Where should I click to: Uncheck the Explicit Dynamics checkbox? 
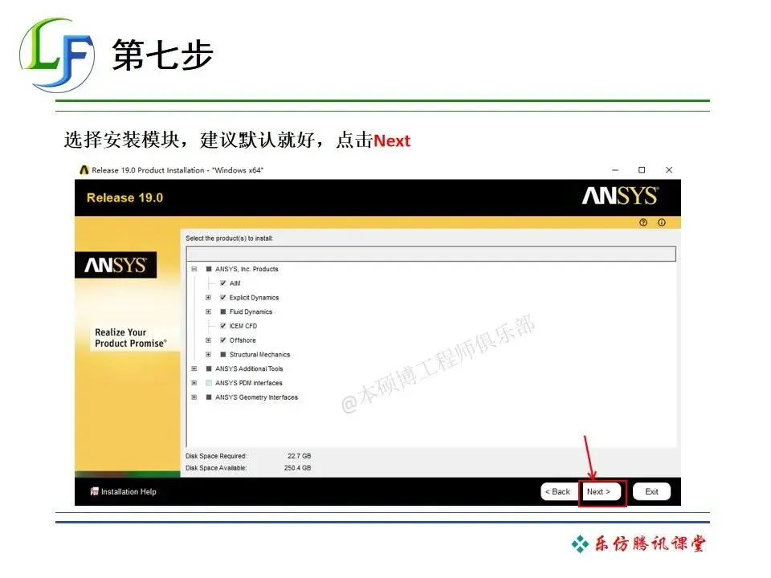point(222,297)
